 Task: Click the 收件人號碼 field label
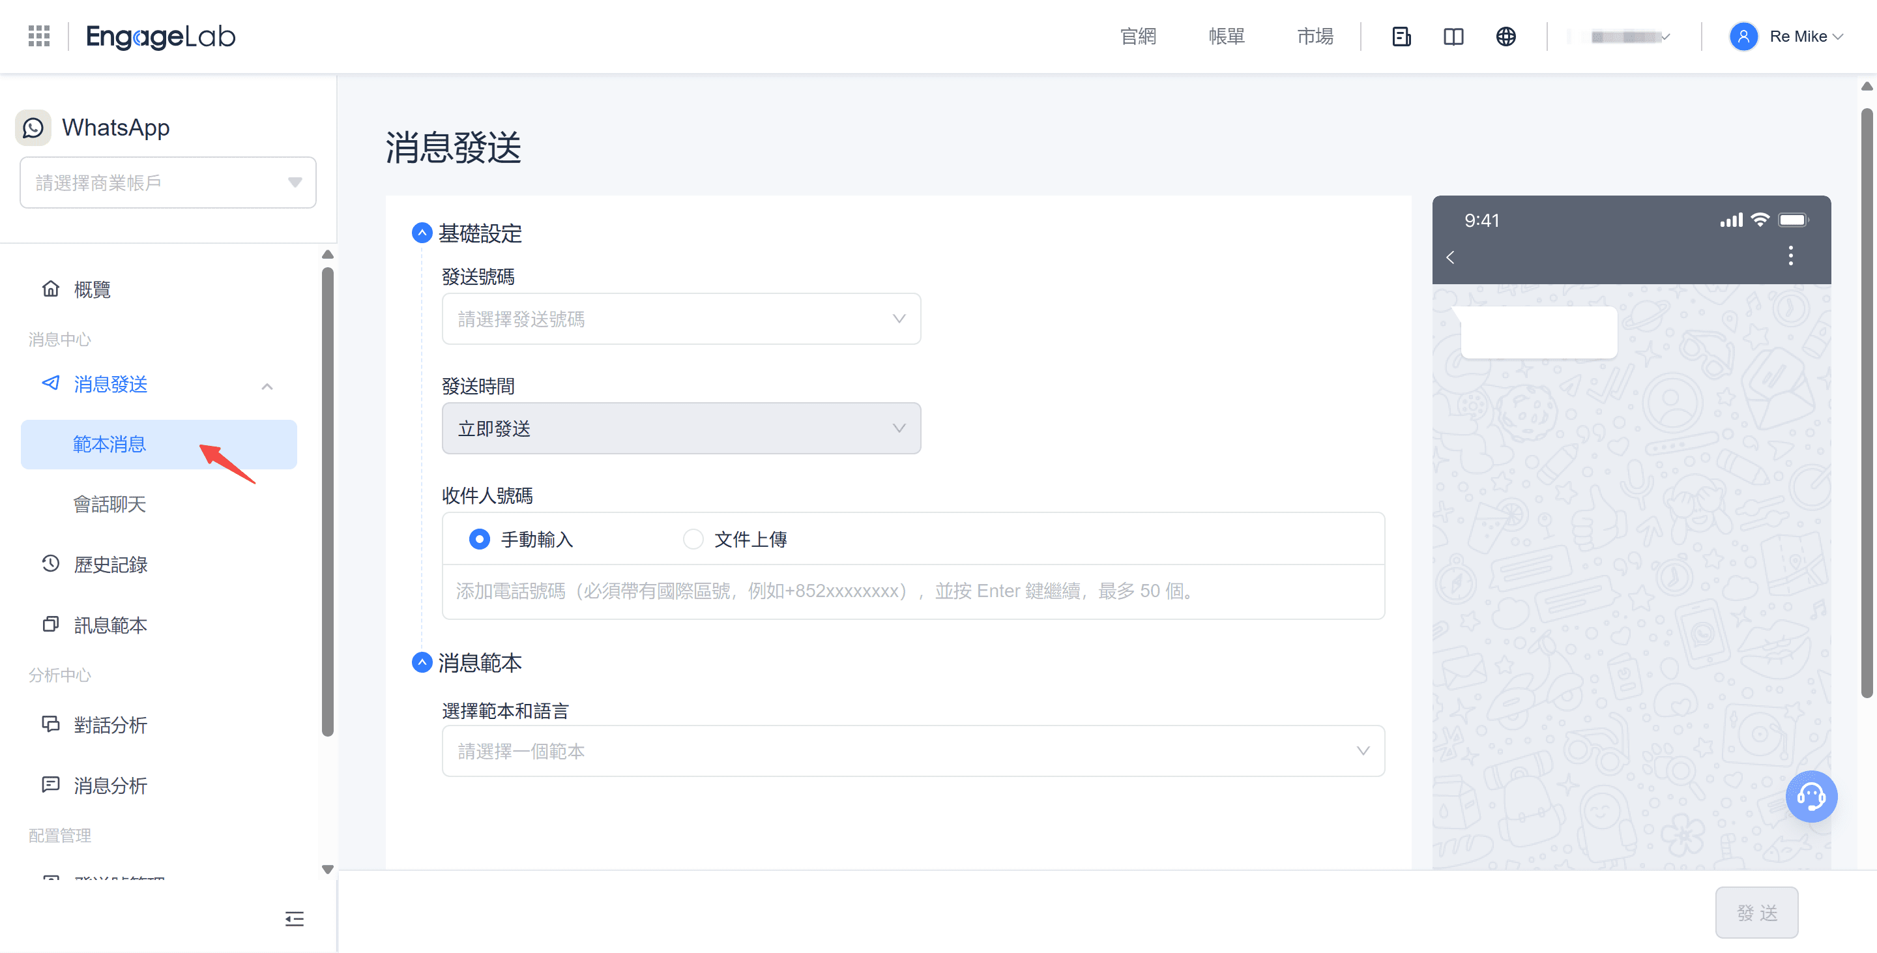[487, 495]
